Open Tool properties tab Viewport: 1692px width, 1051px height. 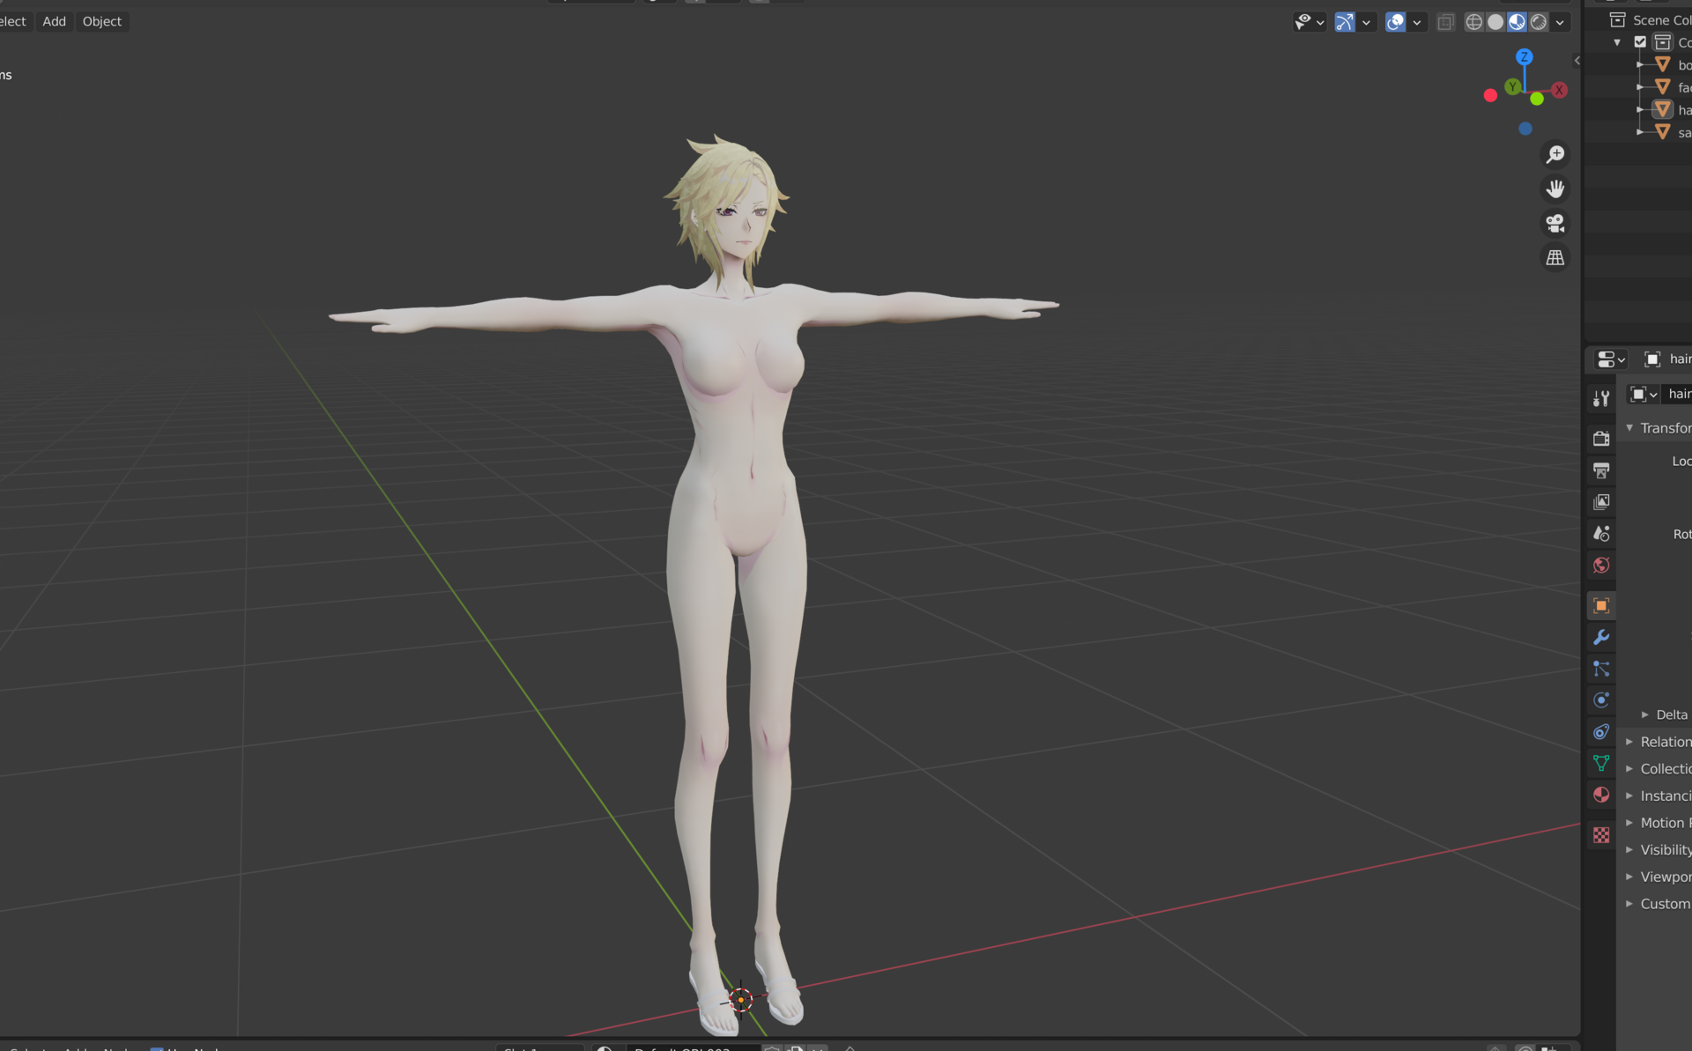click(x=1601, y=398)
